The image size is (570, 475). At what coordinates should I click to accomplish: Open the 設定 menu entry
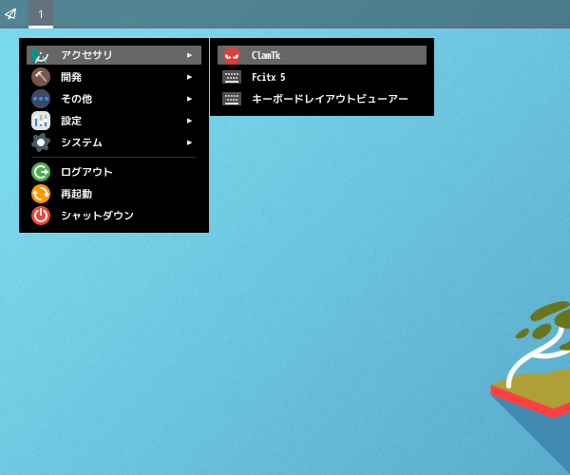(x=114, y=121)
